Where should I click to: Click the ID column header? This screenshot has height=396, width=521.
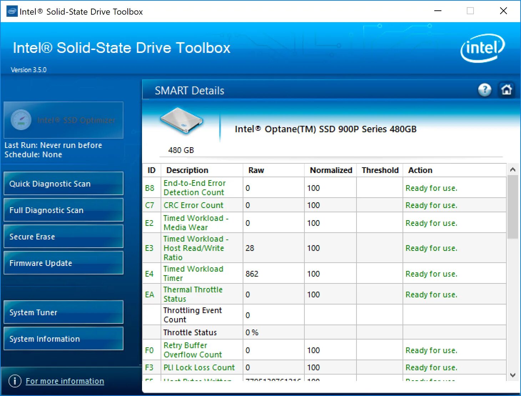152,170
